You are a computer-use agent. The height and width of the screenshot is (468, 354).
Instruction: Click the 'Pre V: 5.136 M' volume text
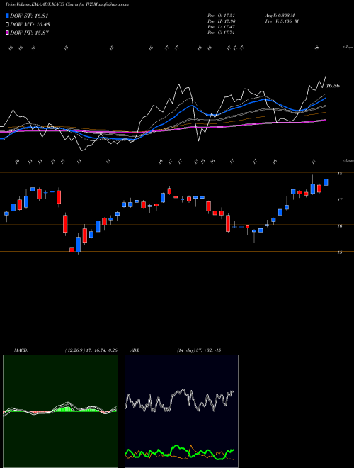click(x=282, y=21)
